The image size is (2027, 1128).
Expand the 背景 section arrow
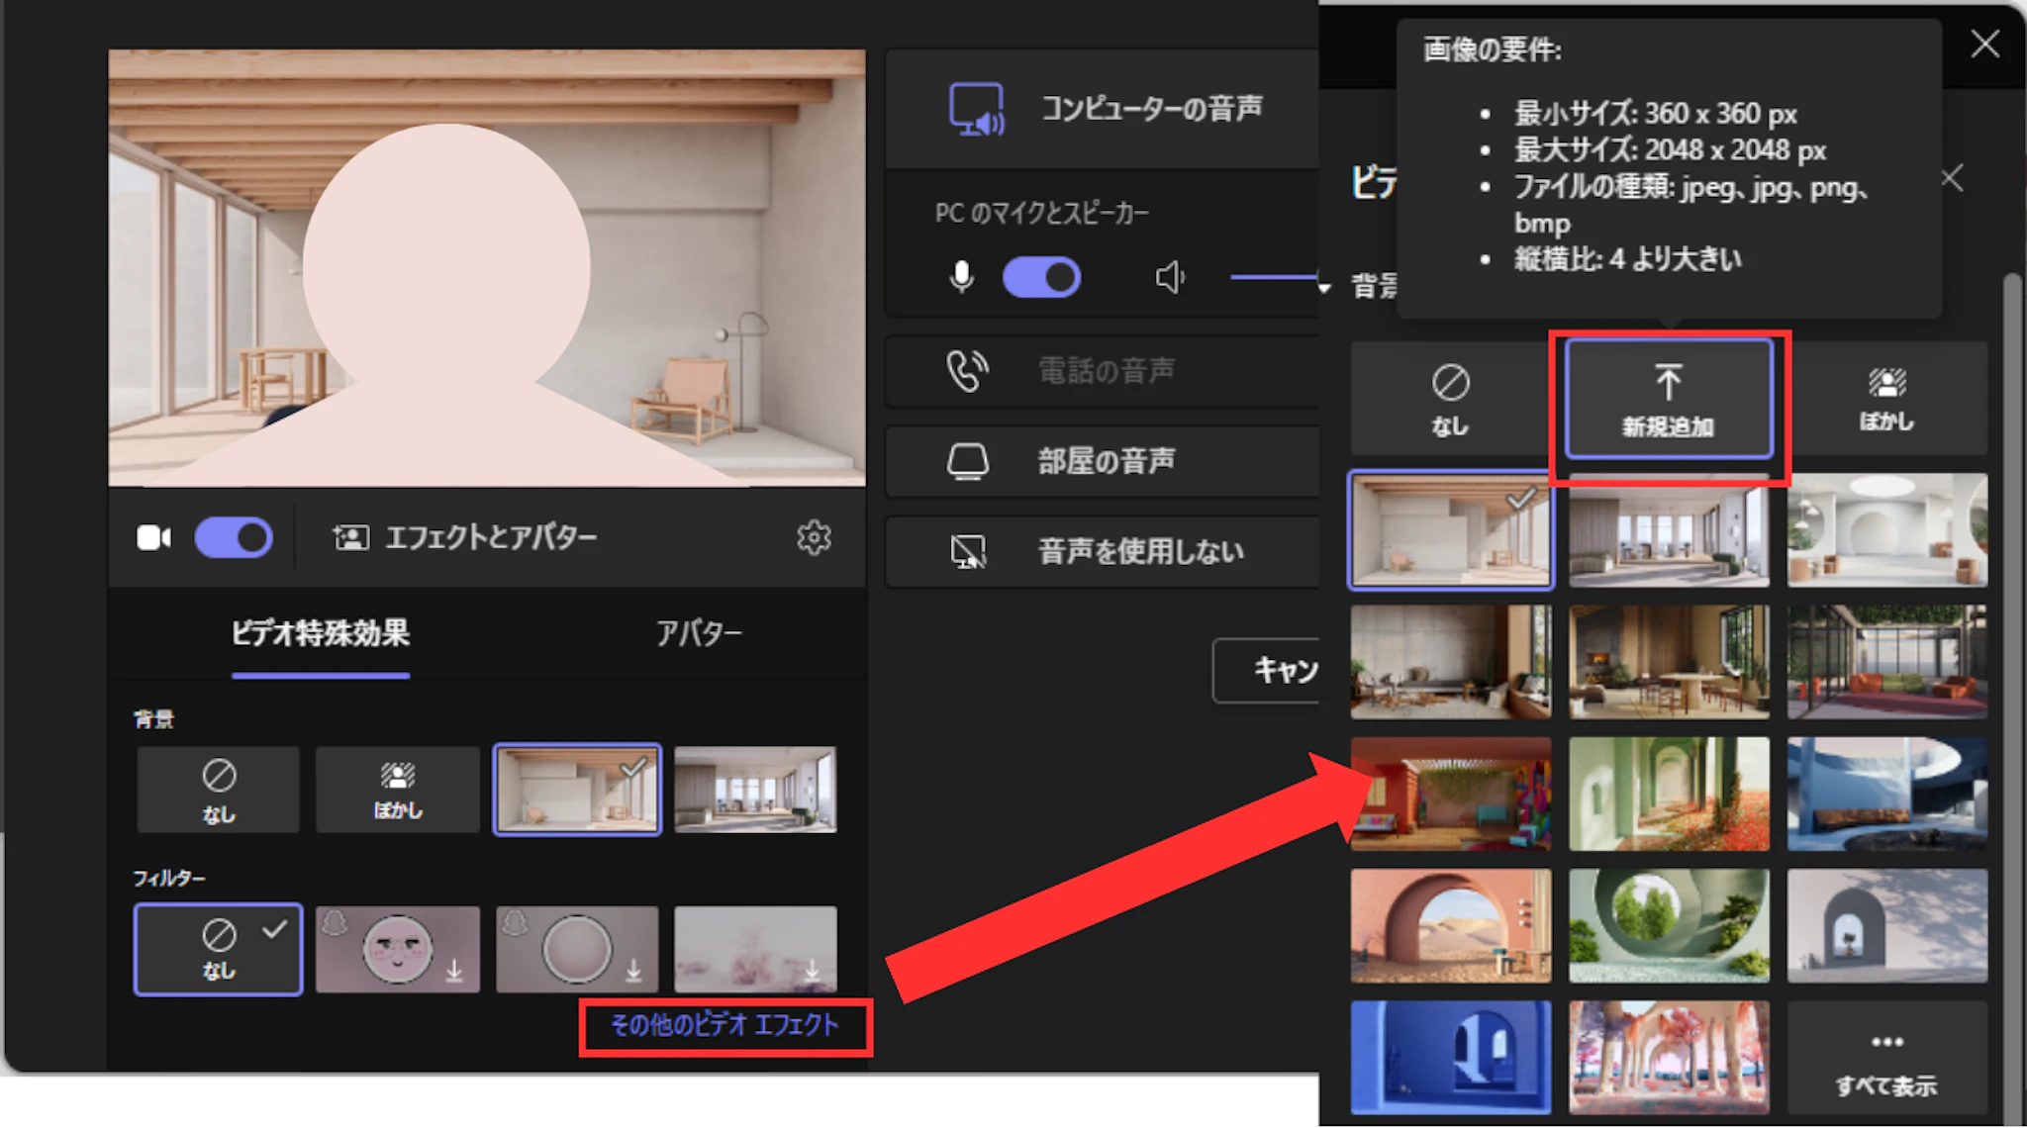point(1325,288)
